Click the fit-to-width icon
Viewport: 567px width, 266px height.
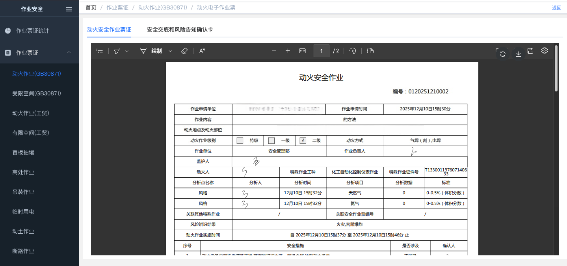pyautogui.click(x=302, y=51)
